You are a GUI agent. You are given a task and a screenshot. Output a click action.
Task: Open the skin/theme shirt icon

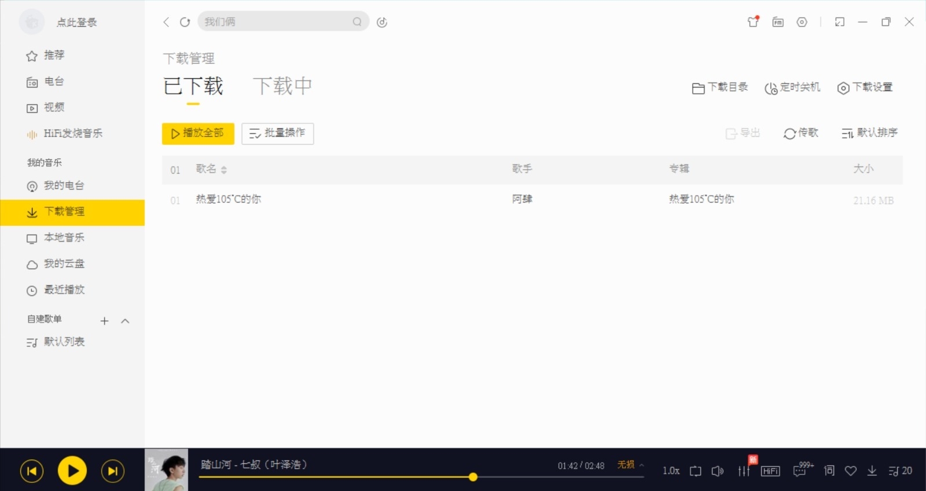(753, 22)
